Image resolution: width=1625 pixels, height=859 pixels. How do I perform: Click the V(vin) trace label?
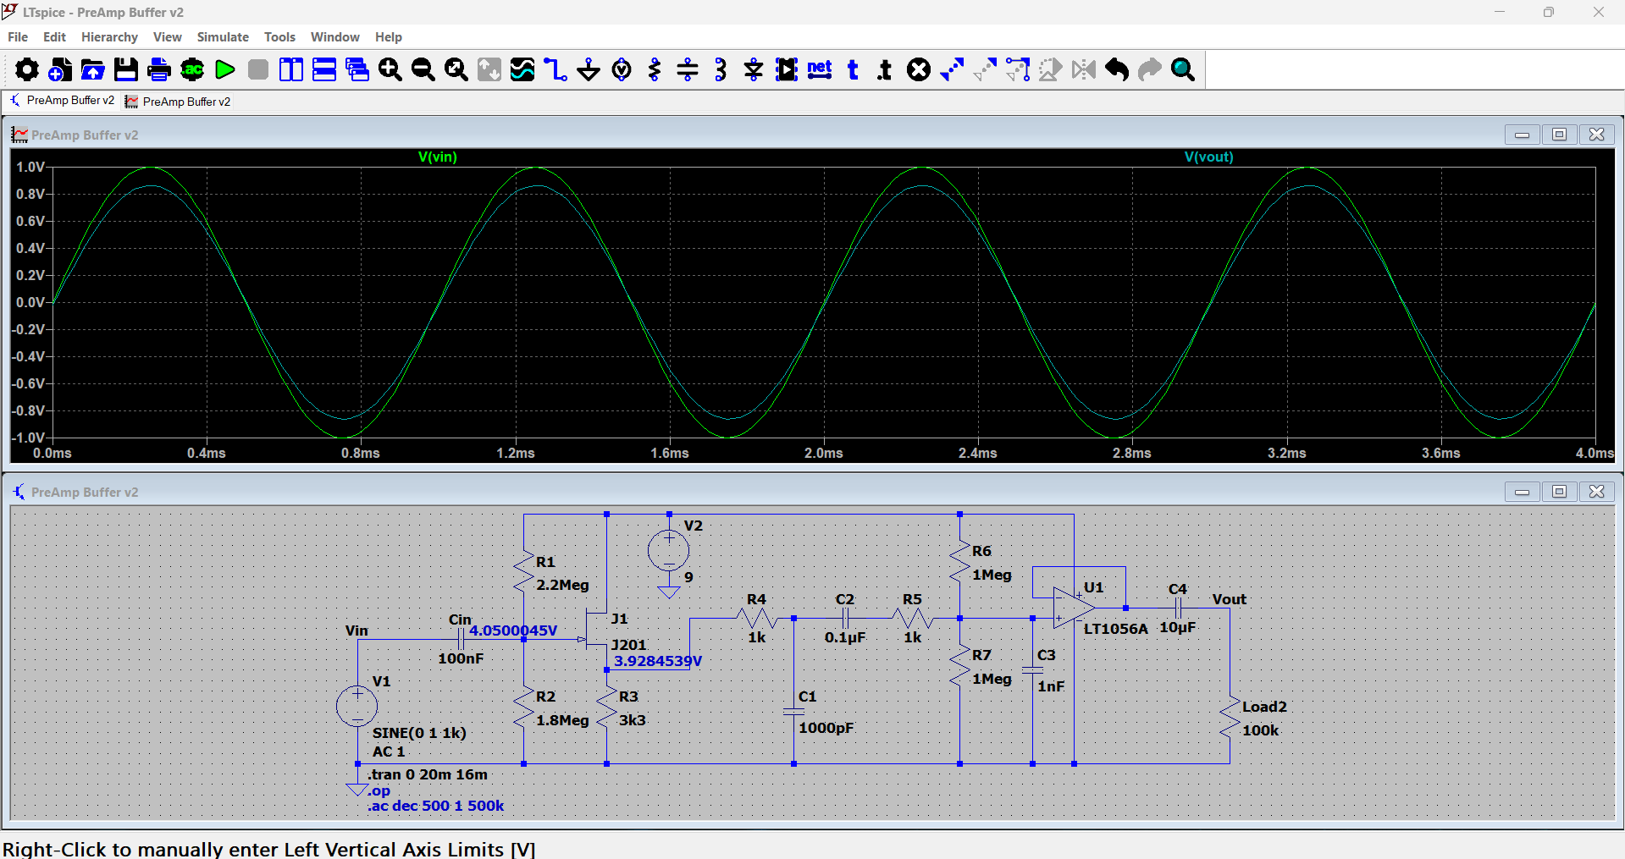pyautogui.click(x=438, y=157)
